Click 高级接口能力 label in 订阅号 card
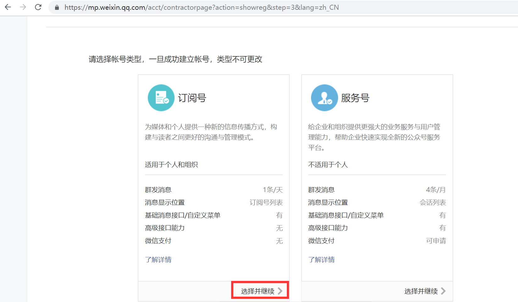 [165, 228]
